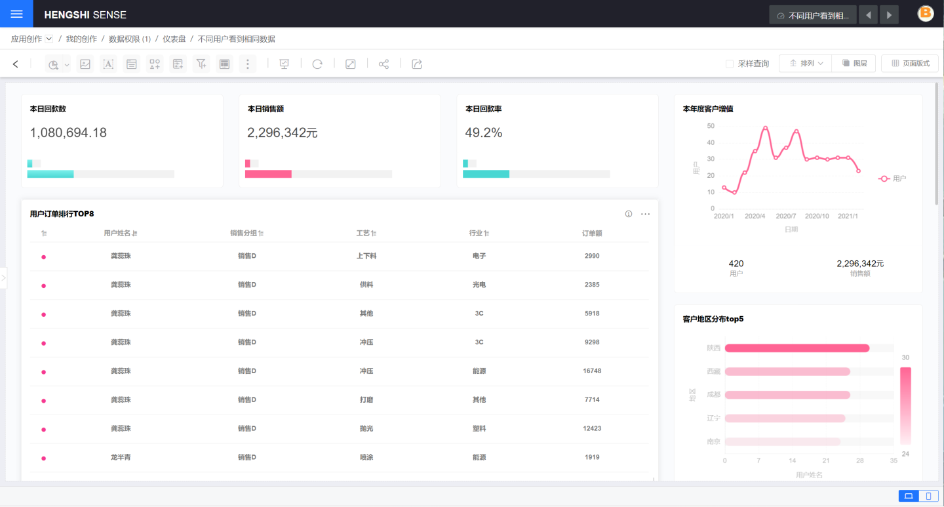
Task: Navigate to 仪表盘 breadcrumb item
Action: pyautogui.click(x=174, y=39)
